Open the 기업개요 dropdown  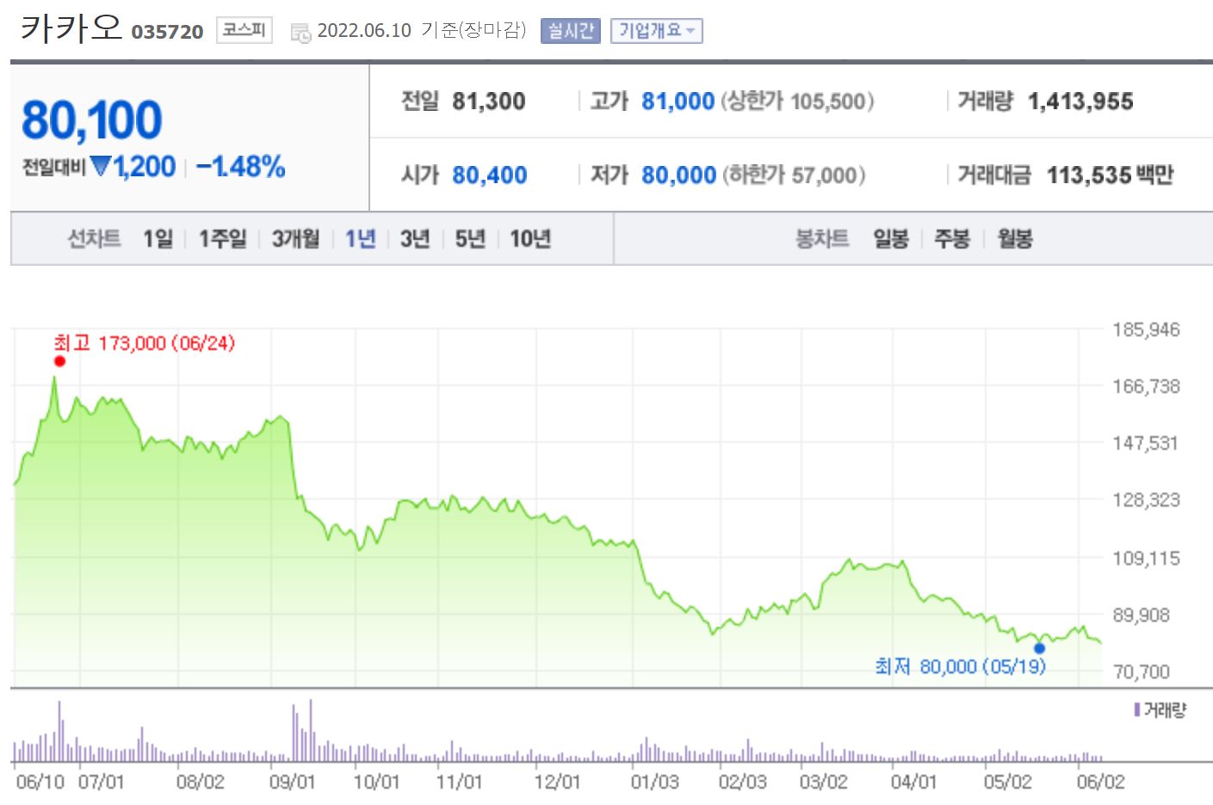pyautogui.click(x=657, y=31)
